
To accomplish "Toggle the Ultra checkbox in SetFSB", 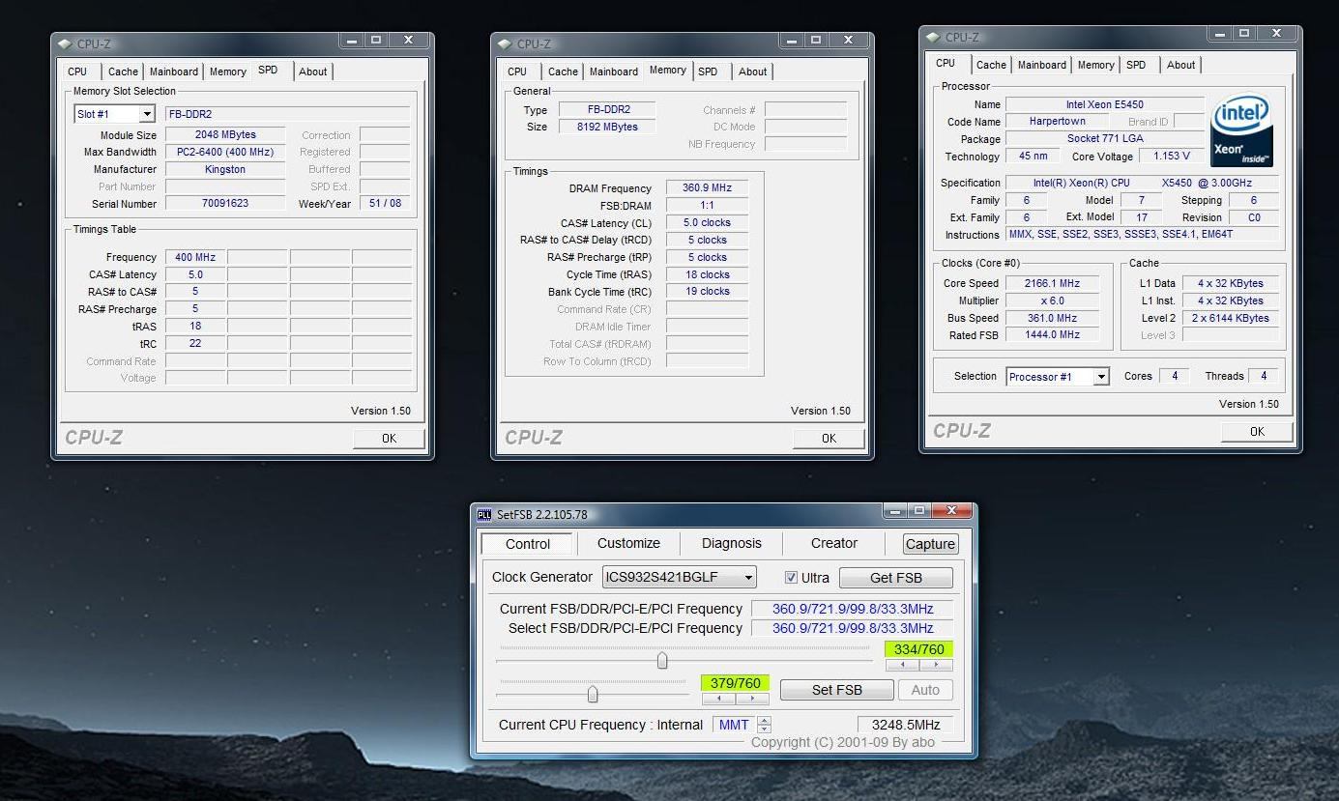I will tap(791, 577).
